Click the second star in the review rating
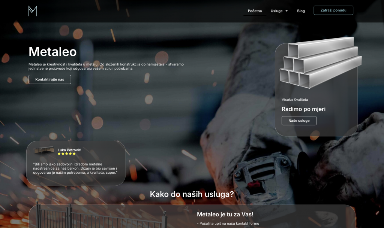 pyautogui.click(x=63, y=153)
